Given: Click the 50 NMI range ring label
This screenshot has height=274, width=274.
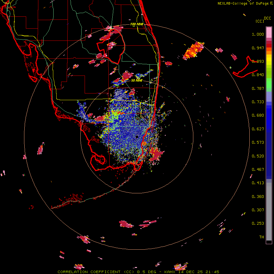Looking at the screenshot, I should [137, 80].
